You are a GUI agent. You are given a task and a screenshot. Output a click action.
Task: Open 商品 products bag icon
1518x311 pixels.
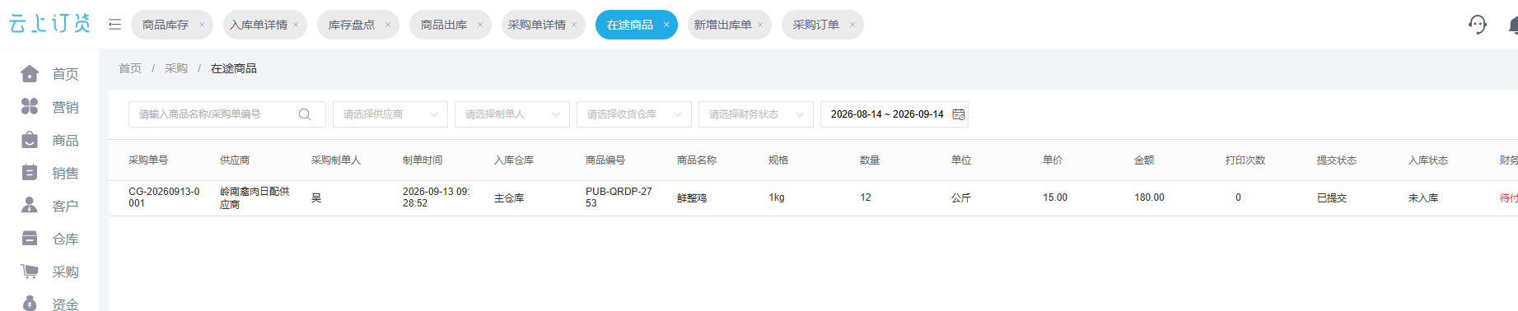pyautogui.click(x=30, y=140)
